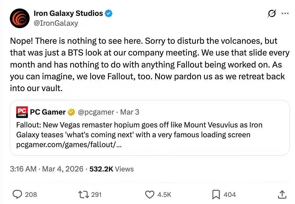View the 532.2K Views analytics
Screen dimensions: 295x204
click(112, 169)
